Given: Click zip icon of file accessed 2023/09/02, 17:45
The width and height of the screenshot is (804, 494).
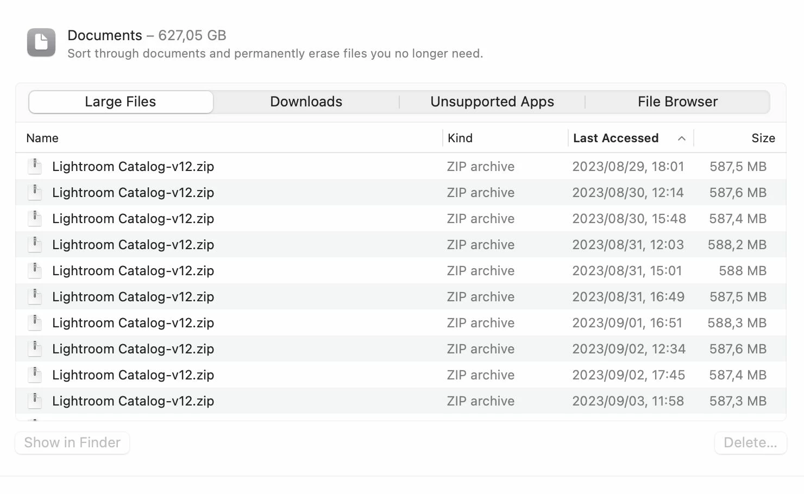Looking at the screenshot, I should [x=35, y=375].
